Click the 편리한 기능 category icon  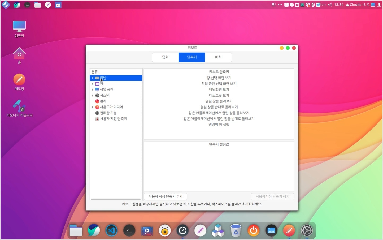(x=97, y=113)
